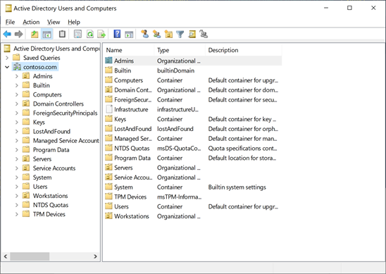The height and width of the screenshot is (274, 386).
Task: Expand the Saved Queries node
Action: pos(7,58)
